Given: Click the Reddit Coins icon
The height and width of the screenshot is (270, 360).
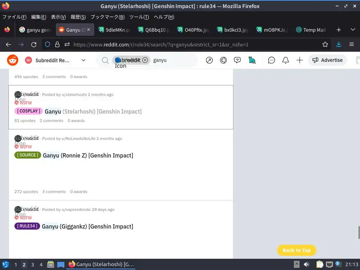Looking at the screenshot, I should click(223, 60).
